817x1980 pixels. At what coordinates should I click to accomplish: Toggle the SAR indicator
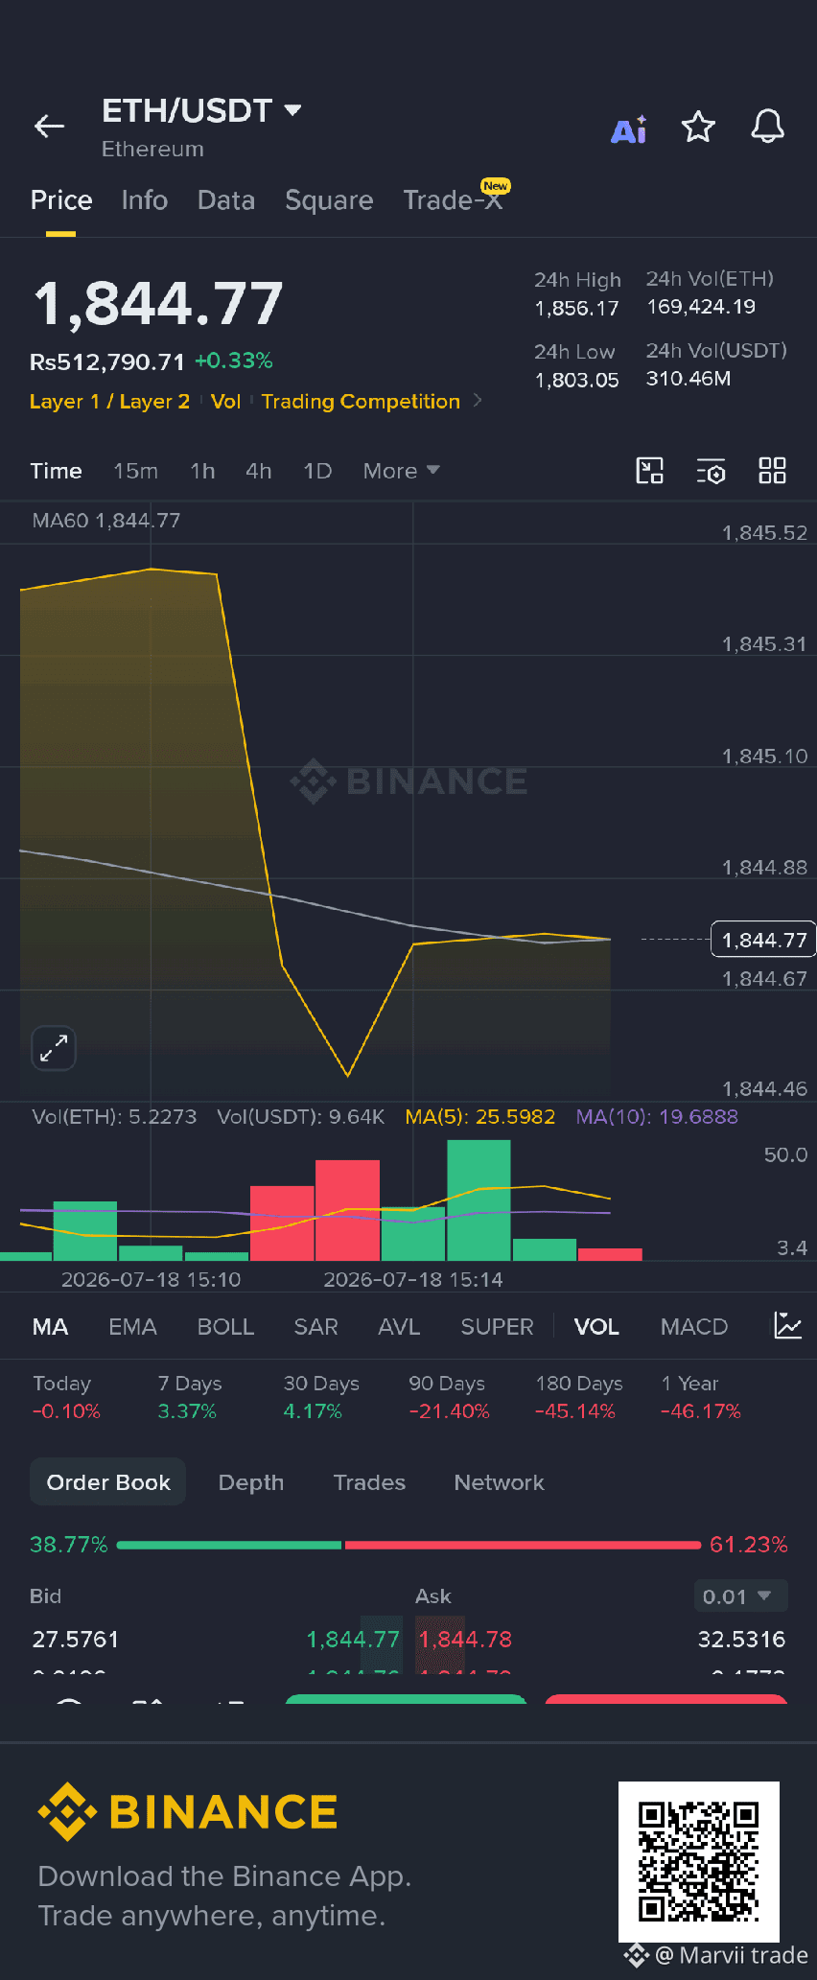coord(315,1326)
